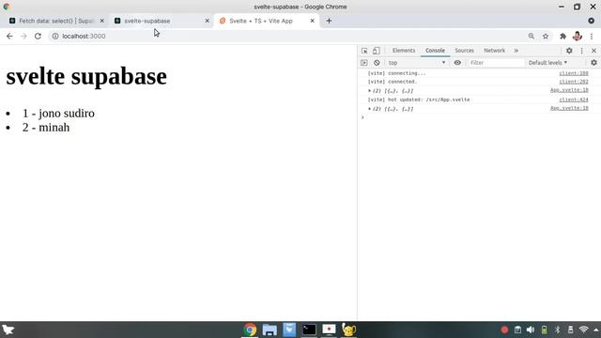Close the 'Fetch data: select()' tab
601x338 pixels.
click(x=102, y=21)
